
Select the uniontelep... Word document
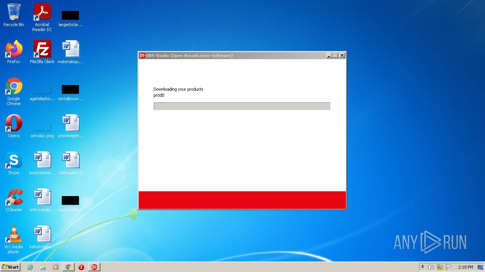pyautogui.click(x=70, y=126)
